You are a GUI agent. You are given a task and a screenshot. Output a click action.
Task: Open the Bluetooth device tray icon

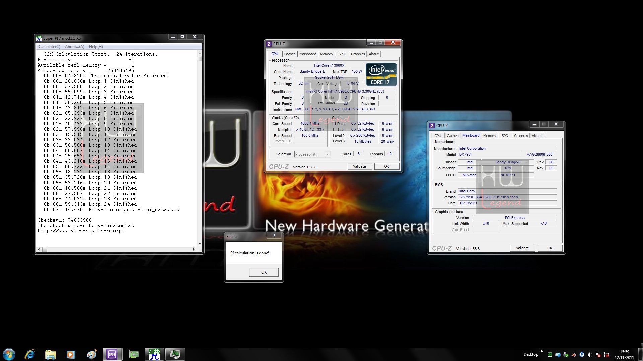point(558,355)
